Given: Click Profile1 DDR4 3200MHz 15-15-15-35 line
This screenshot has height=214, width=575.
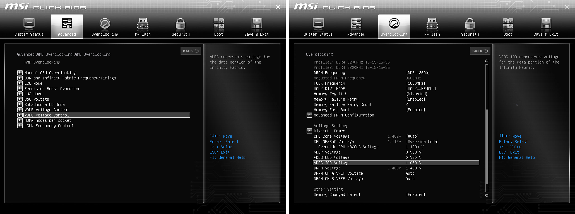Looking at the screenshot, I should click(352, 62).
